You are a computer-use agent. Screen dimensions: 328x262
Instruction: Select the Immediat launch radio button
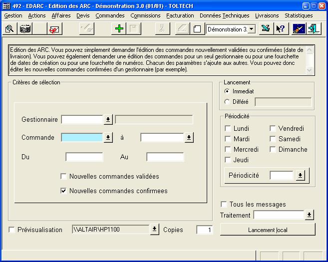tap(227, 91)
